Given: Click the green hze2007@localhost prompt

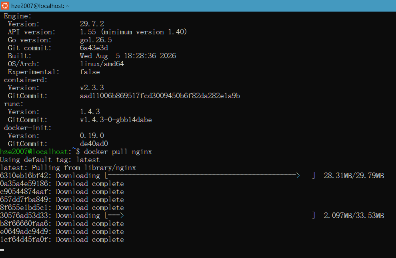Looking at the screenshot, I should pos(34,152).
